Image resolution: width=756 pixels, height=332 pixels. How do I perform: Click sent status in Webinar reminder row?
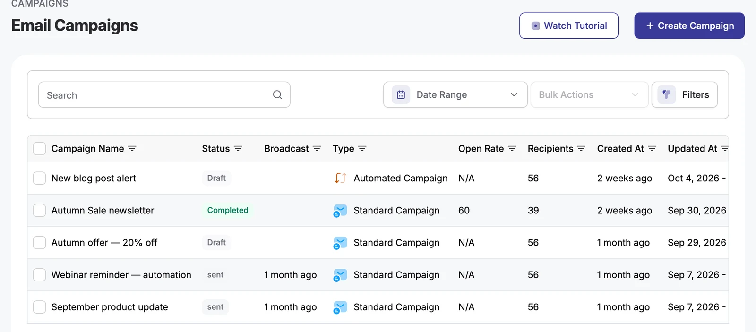[215, 275]
